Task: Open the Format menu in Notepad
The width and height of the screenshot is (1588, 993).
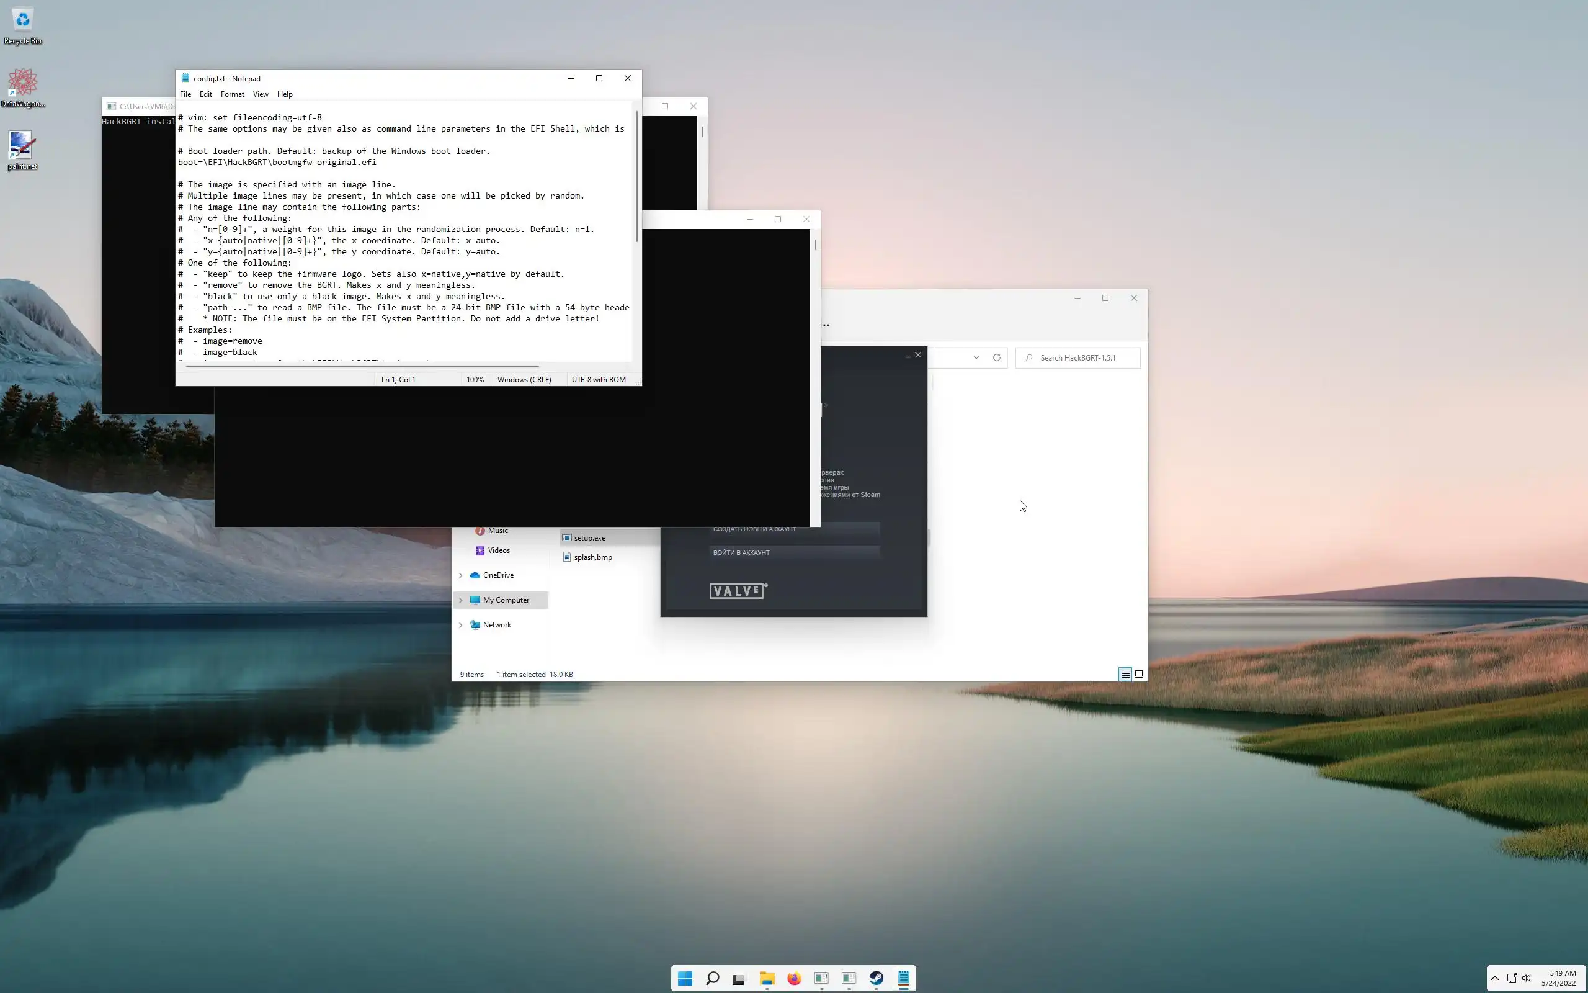Action: (232, 94)
